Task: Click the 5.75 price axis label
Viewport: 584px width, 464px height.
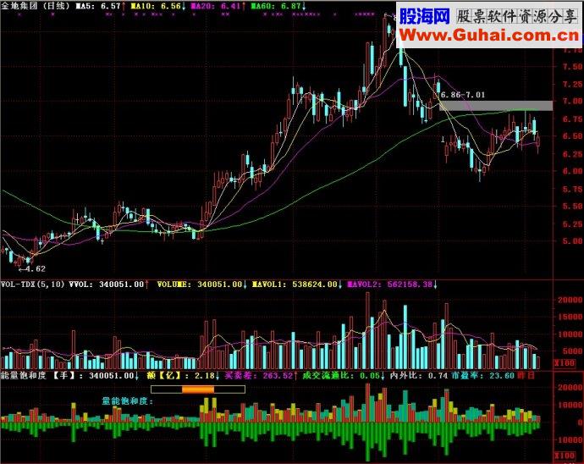Action: [x=572, y=189]
